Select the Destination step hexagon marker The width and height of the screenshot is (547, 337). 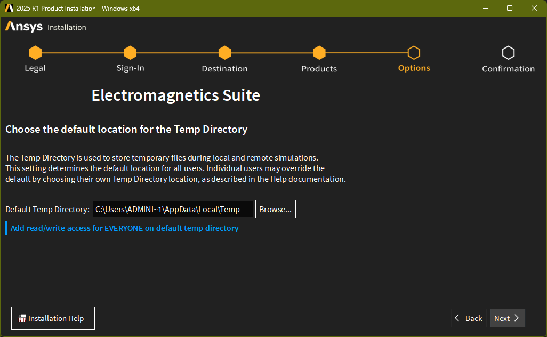coord(224,53)
